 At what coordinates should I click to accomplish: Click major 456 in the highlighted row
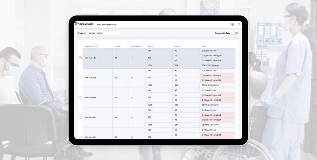pyautogui.click(x=150, y=58)
